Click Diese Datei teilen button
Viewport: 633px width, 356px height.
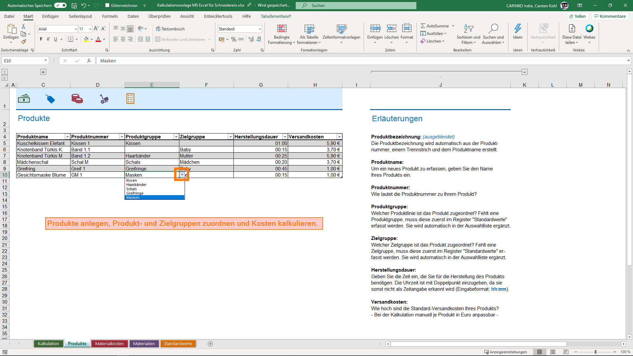tap(572, 34)
